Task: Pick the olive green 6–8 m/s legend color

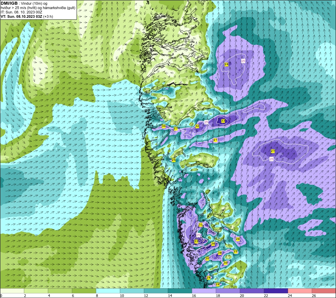Action: tap(84, 291)
